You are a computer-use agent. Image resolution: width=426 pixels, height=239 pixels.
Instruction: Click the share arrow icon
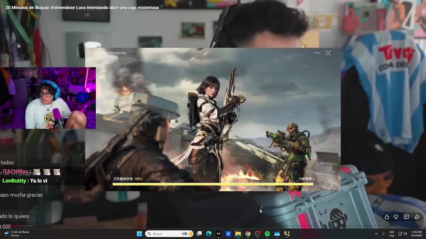pyautogui.click(x=417, y=217)
